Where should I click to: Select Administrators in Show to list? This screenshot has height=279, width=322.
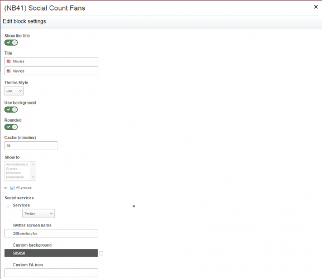tap(17, 164)
